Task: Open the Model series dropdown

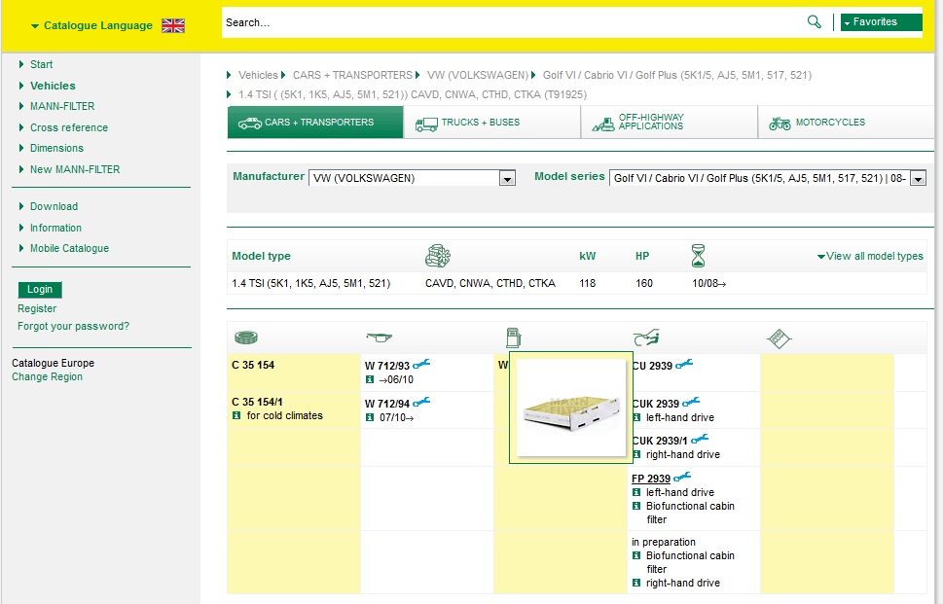Action: [768, 178]
